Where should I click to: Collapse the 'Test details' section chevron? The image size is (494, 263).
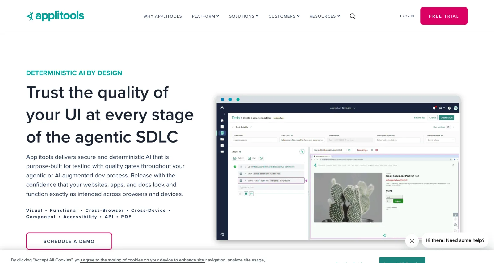[x=233, y=127]
